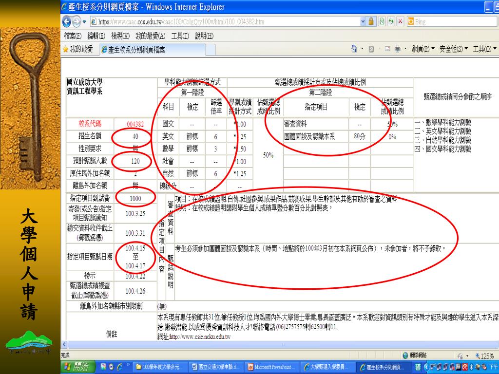The image size is (499, 374).
Task: Open the 編輯(E) menu
Action: (x=96, y=36)
